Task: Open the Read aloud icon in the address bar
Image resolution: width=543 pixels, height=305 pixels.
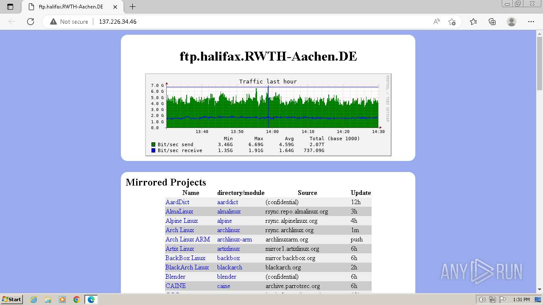Action: tap(437, 22)
